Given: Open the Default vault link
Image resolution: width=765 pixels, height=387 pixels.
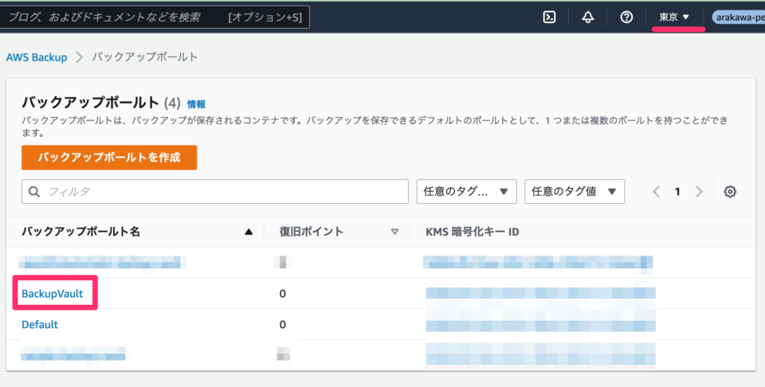Looking at the screenshot, I should [40, 325].
